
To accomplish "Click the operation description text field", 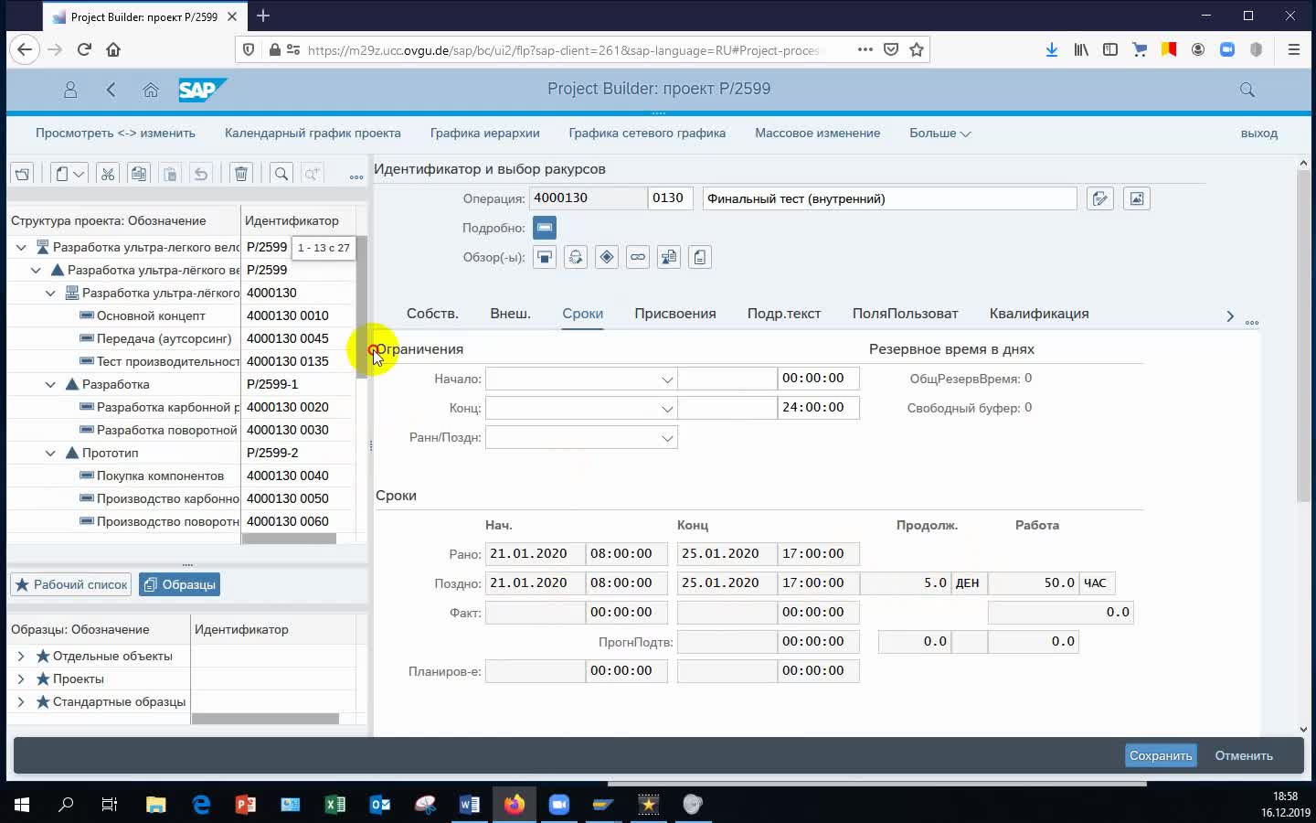I will coord(889,198).
